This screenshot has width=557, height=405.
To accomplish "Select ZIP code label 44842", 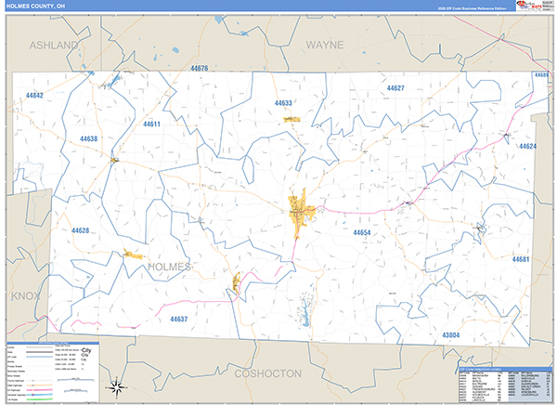I will (x=34, y=96).
